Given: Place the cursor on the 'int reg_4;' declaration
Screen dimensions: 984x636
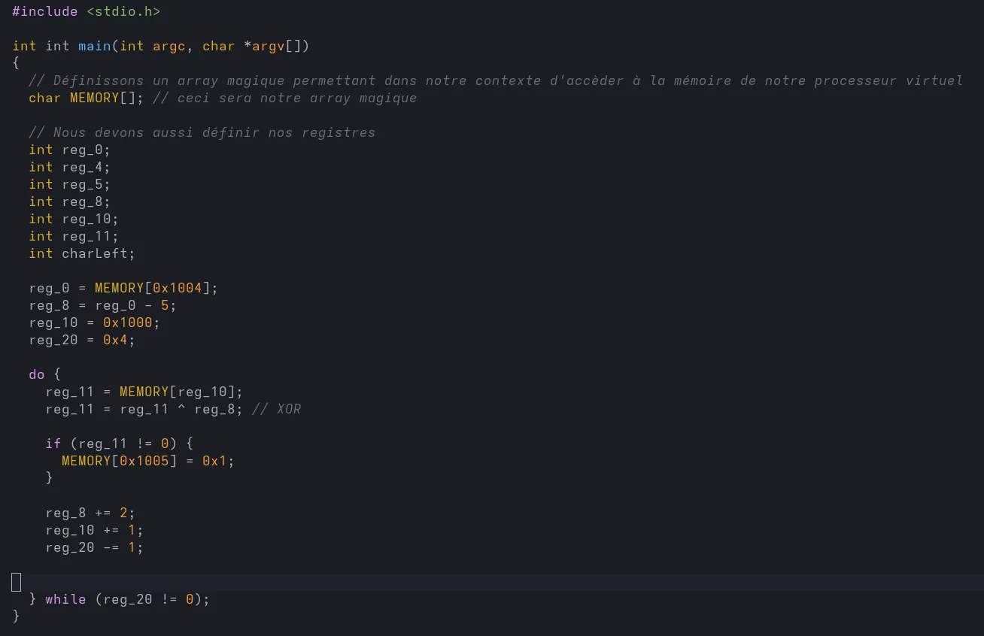Looking at the screenshot, I should [x=69, y=167].
